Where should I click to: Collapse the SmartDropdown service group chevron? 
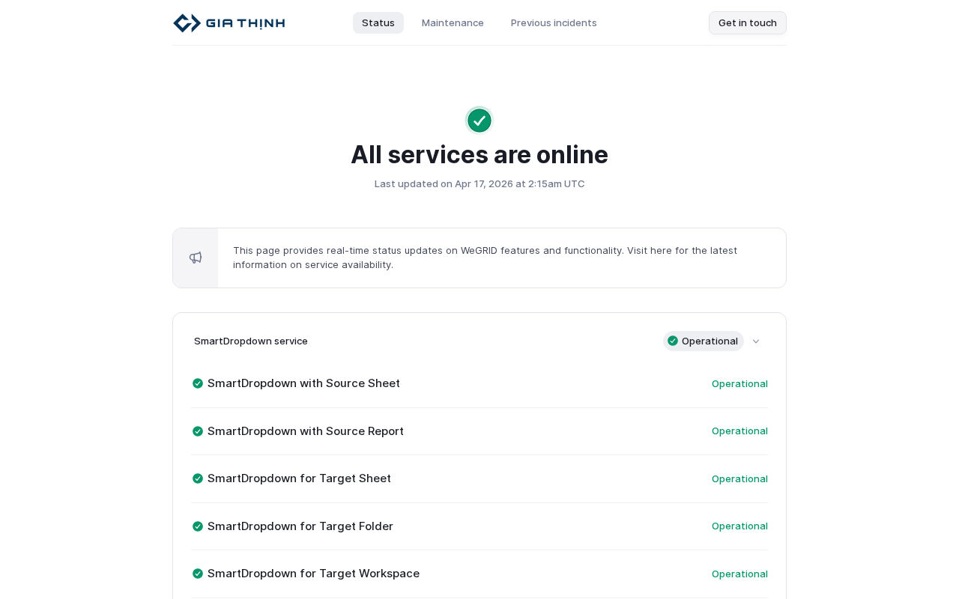click(756, 341)
